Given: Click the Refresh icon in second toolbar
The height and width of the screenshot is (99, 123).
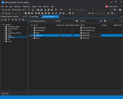Looking at the screenshot, I should coord(6,13).
